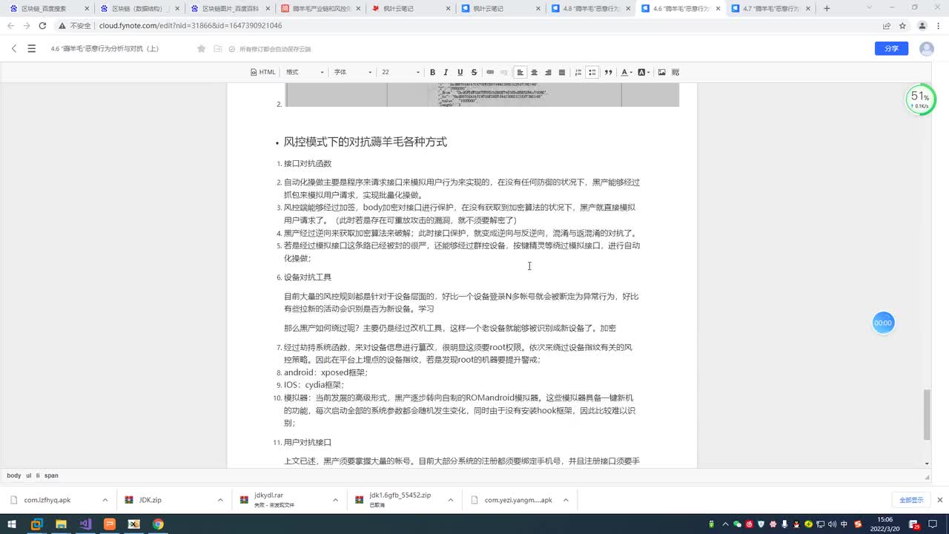Toggle strikethrough formatting in editor toolbar
949x534 pixels.
pyautogui.click(x=474, y=72)
